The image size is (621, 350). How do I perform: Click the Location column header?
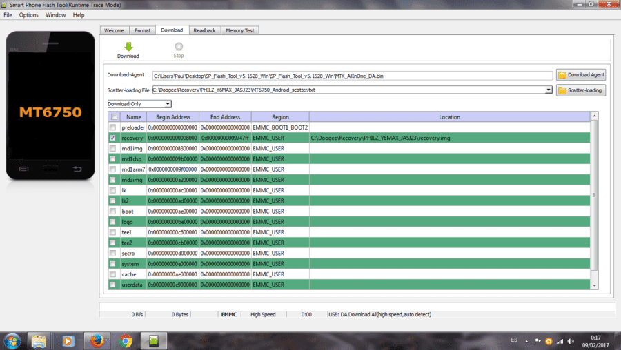coord(449,116)
